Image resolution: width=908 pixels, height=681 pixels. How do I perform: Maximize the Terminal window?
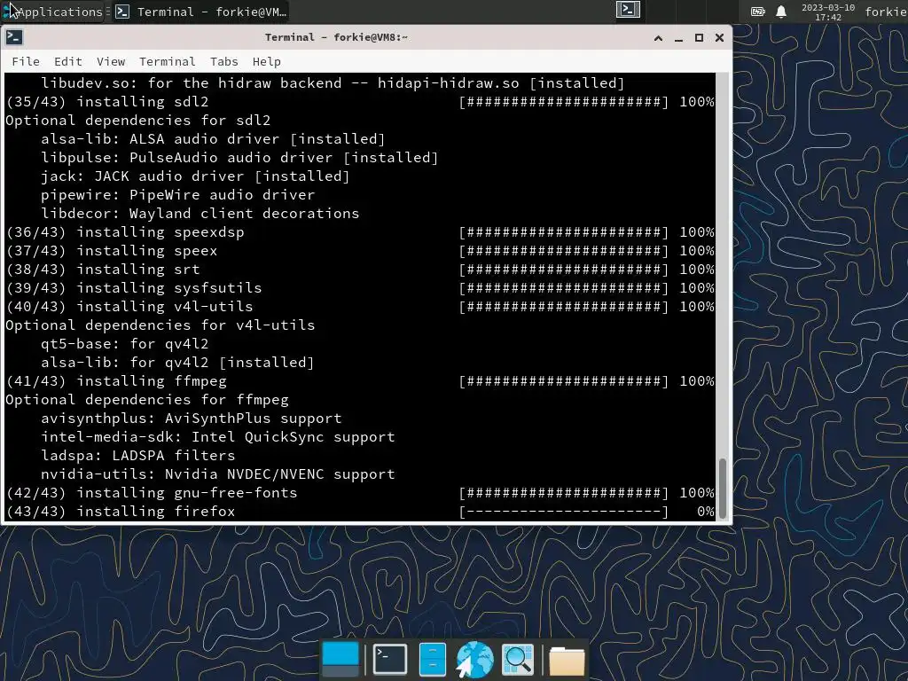699,37
